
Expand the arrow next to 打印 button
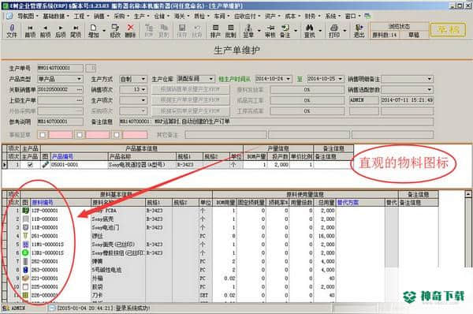[x=345, y=31]
